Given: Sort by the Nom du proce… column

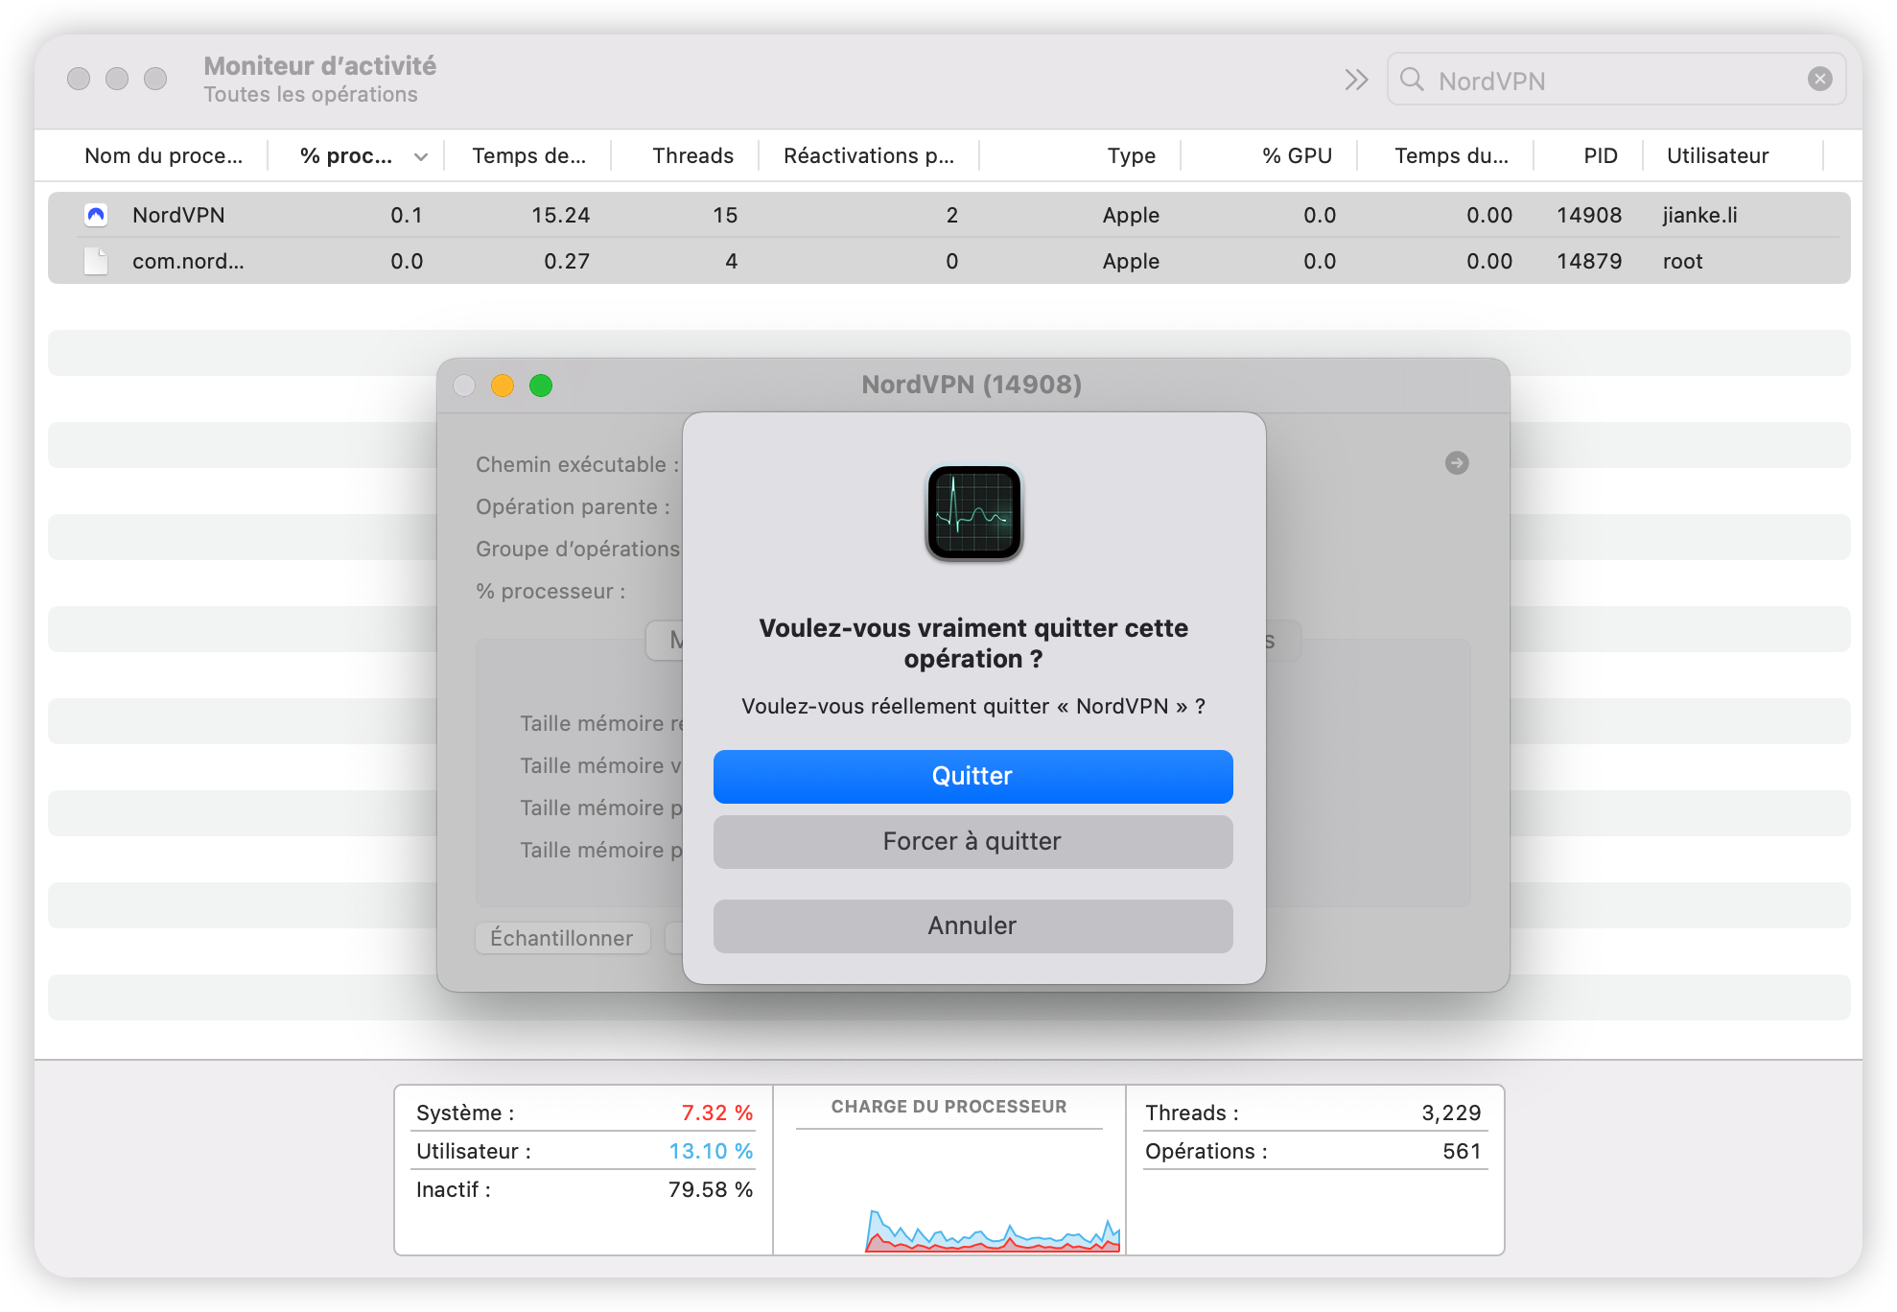Looking at the screenshot, I should point(163,155).
